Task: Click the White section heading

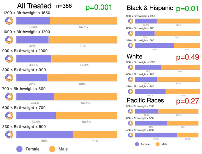Action: [134, 56]
